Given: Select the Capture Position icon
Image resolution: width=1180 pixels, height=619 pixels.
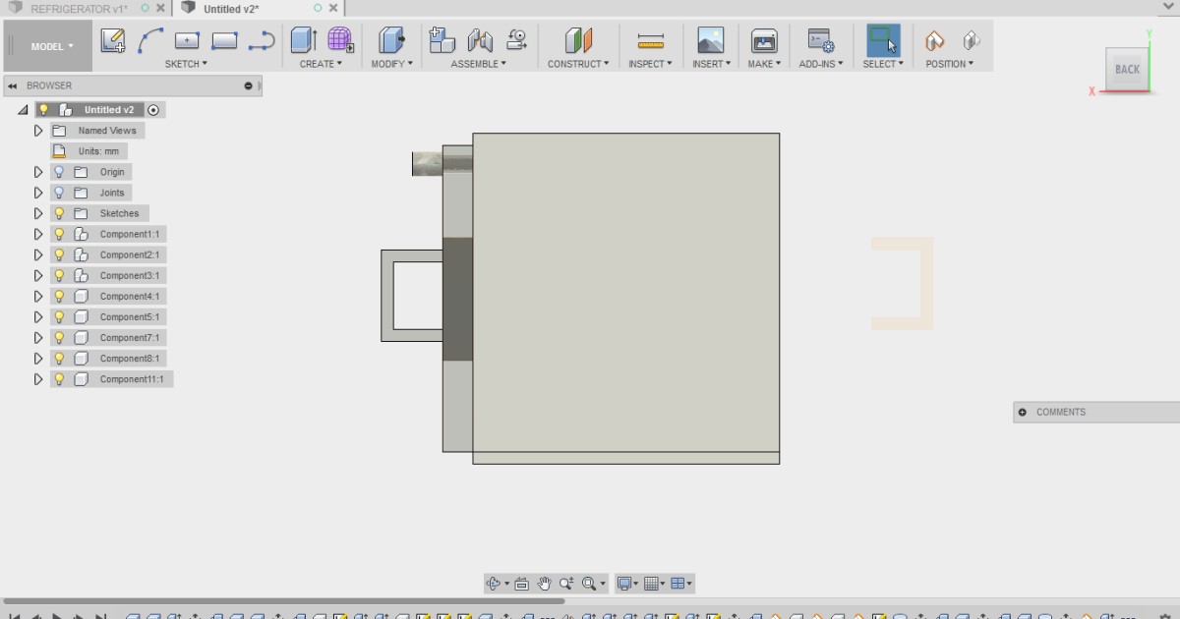Looking at the screenshot, I should [x=934, y=41].
